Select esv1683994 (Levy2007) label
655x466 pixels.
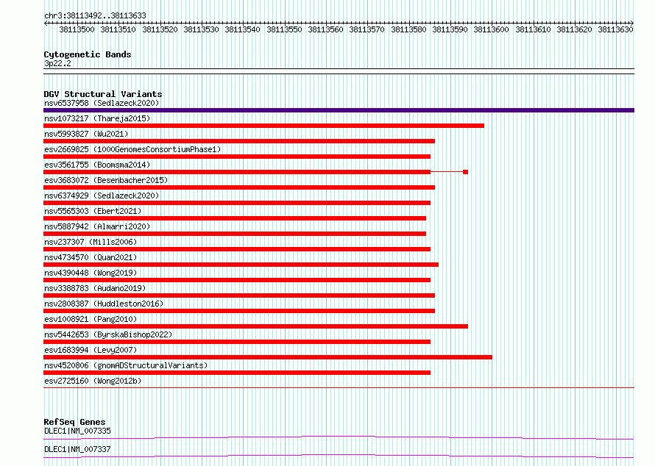(91, 350)
